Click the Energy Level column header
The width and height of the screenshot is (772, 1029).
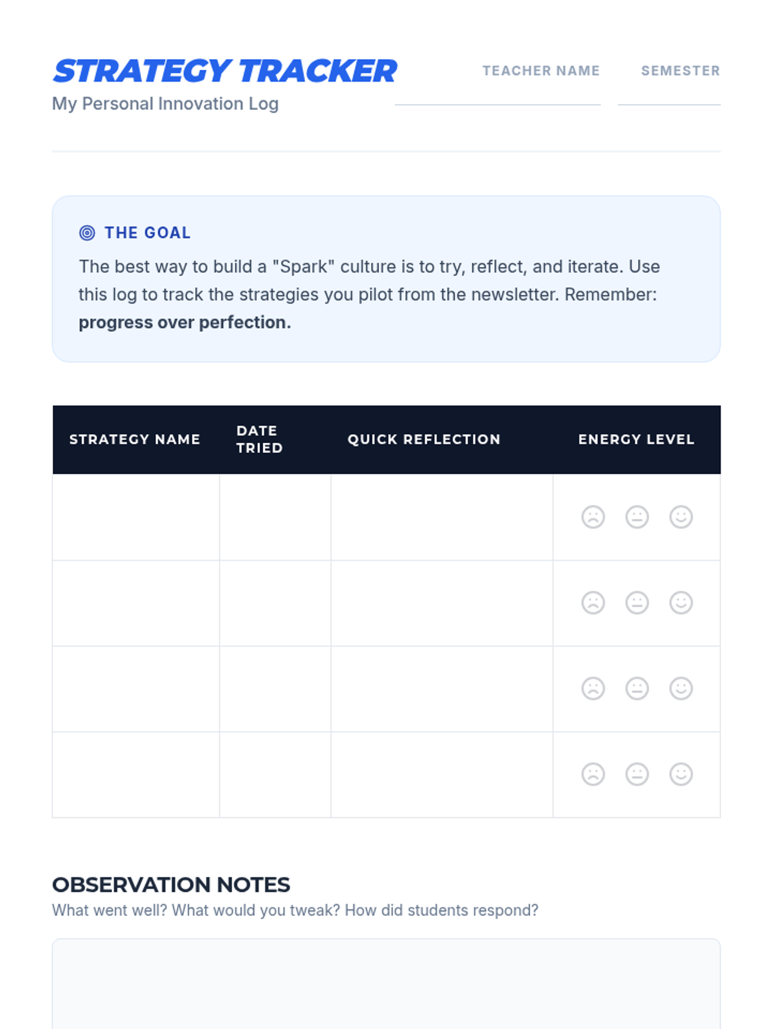(636, 439)
